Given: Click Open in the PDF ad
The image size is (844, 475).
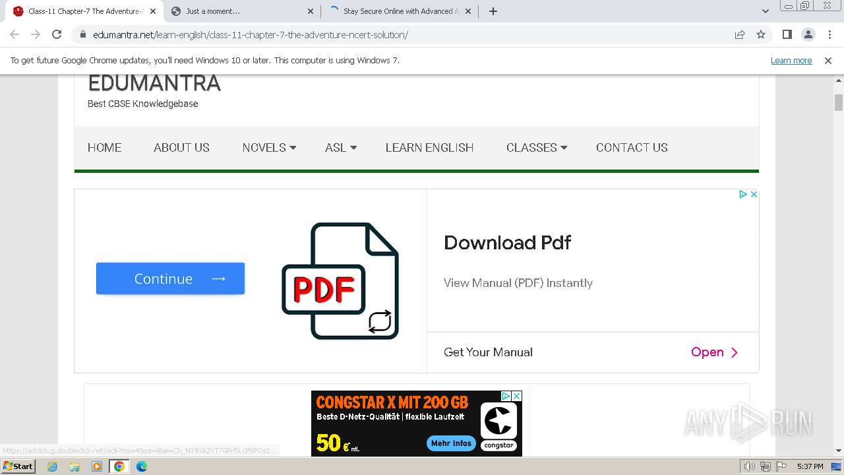Looking at the screenshot, I should point(714,352).
